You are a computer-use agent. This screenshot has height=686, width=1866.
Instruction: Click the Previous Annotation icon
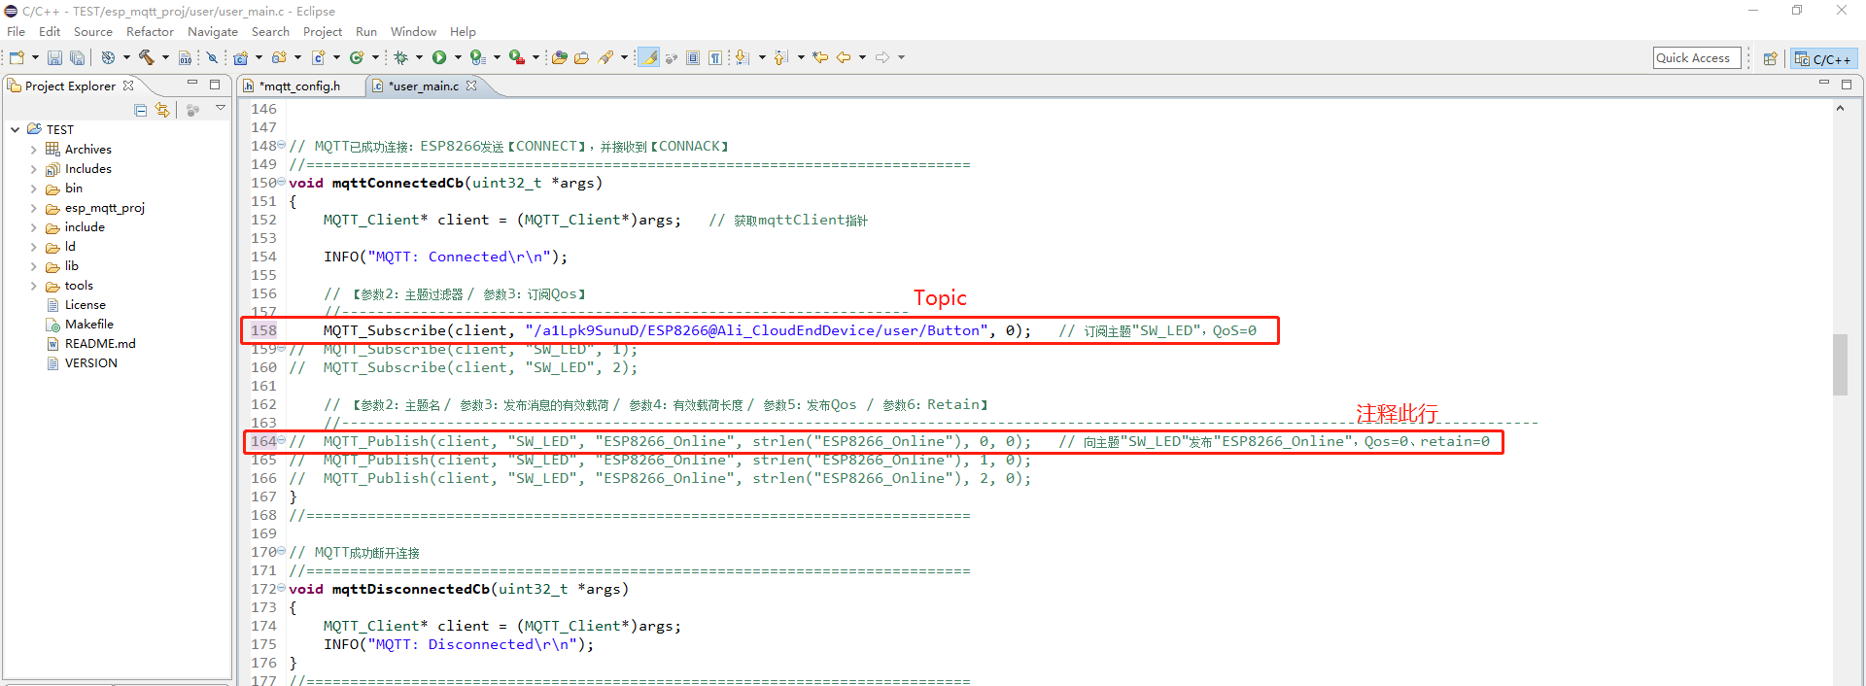(781, 57)
